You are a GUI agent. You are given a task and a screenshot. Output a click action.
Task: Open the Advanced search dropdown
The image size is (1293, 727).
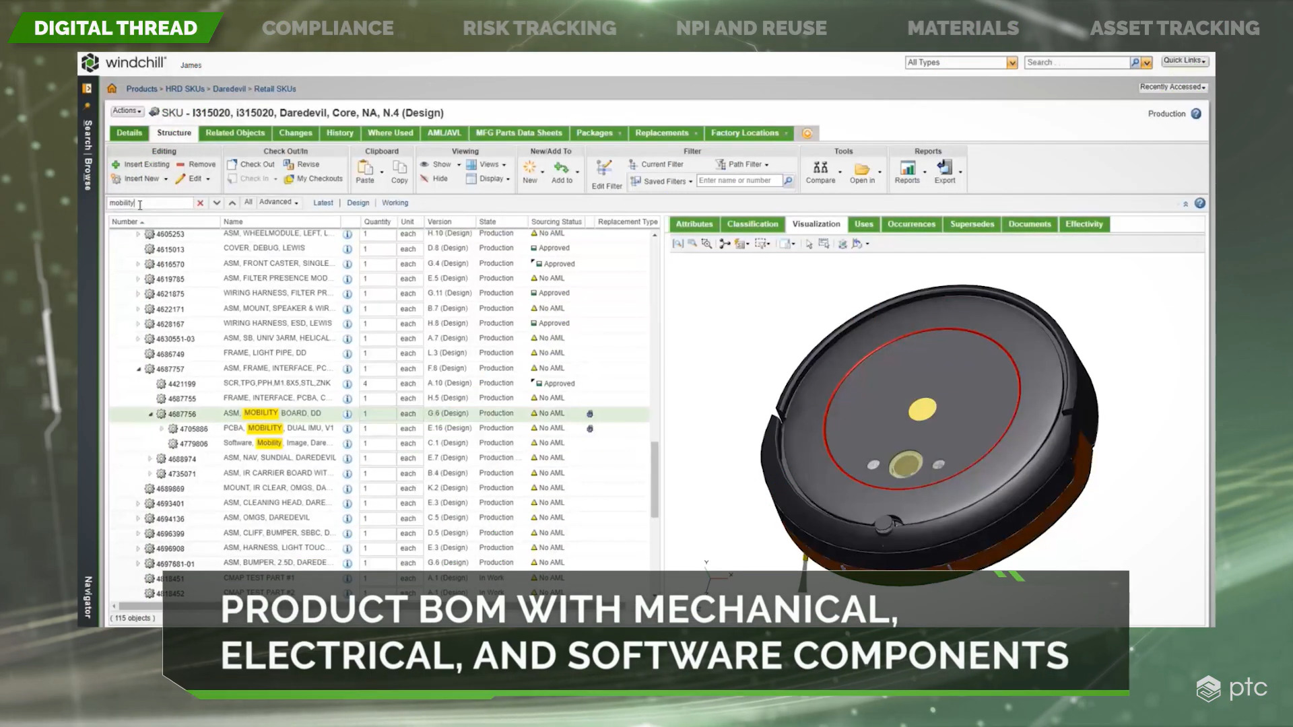coord(278,202)
